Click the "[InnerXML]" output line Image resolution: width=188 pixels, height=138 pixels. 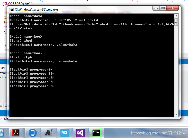[x=92, y=26]
